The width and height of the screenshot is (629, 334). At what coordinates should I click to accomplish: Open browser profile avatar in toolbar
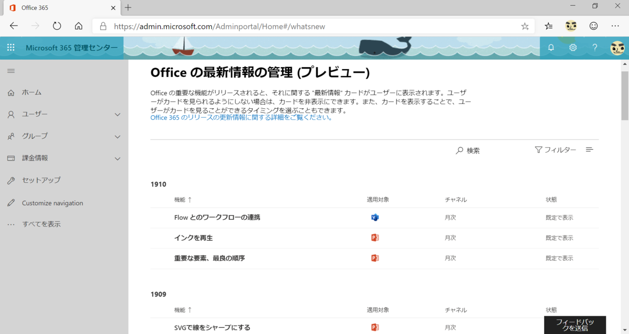point(571,26)
